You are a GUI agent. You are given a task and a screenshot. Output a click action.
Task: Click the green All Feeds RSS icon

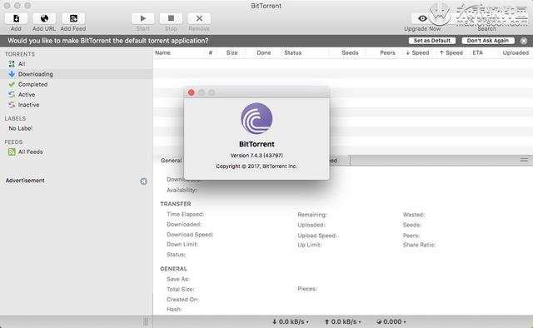pyautogui.click(x=12, y=152)
